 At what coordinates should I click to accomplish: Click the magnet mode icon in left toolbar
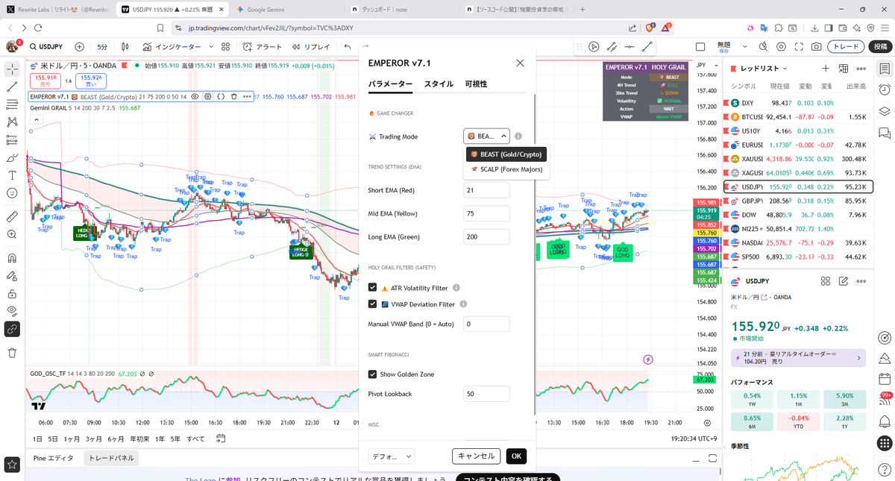[12, 258]
